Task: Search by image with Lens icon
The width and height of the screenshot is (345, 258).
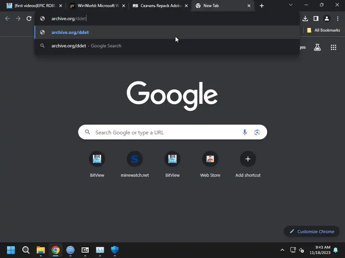Action: pyautogui.click(x=257, y=132)
